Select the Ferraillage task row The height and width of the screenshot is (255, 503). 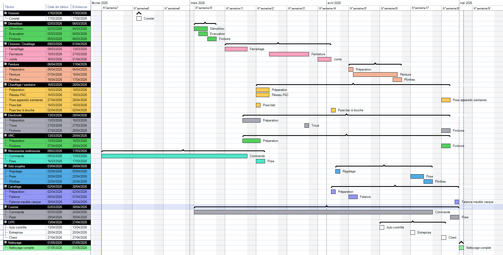(x=47, y=49)
